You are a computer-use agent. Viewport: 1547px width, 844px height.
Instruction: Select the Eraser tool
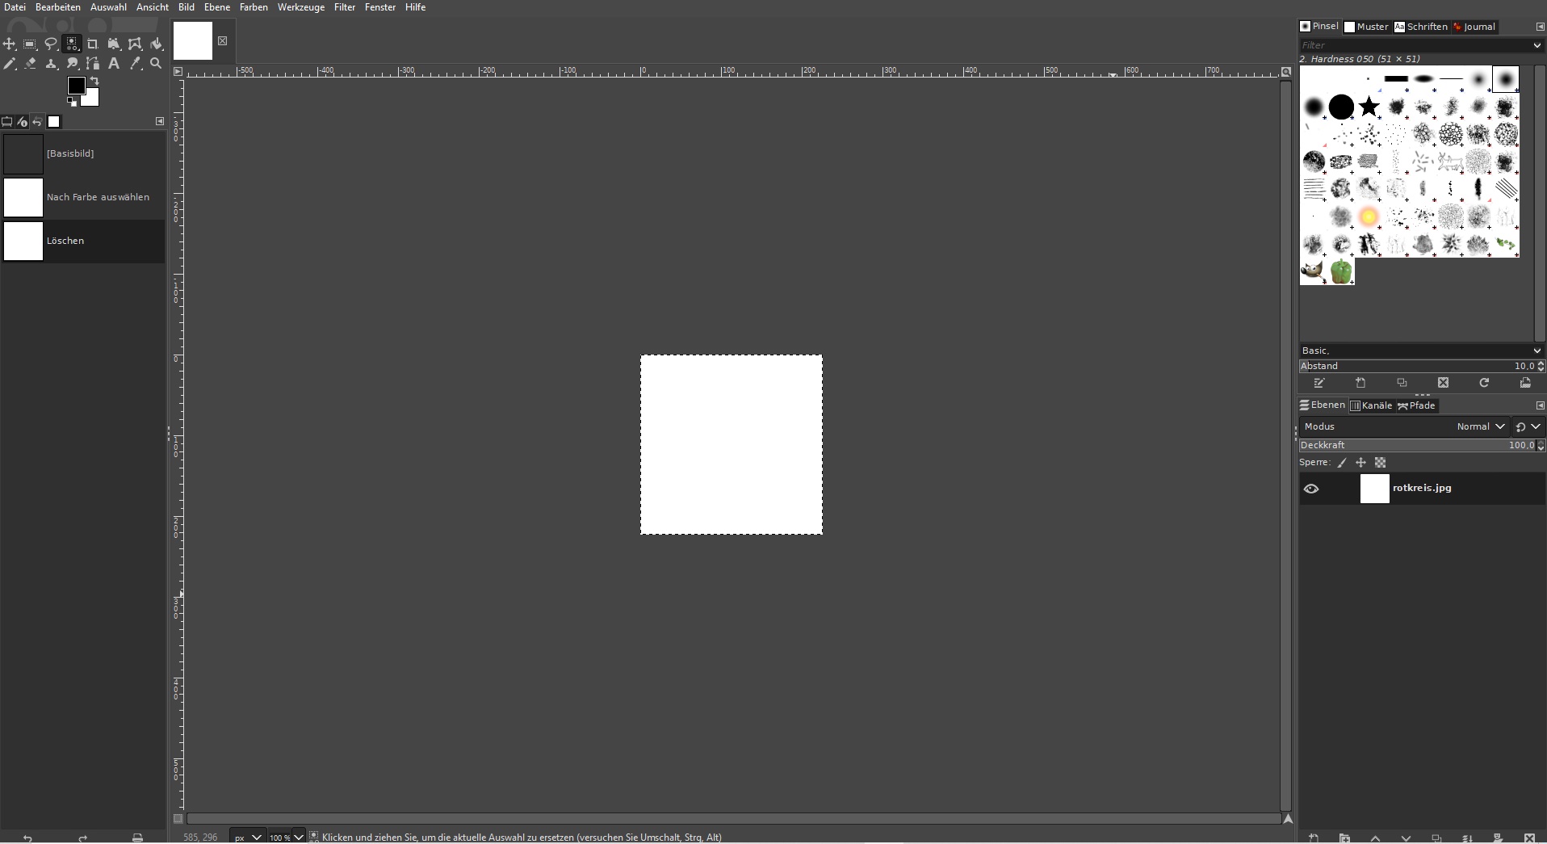(31, 64)
